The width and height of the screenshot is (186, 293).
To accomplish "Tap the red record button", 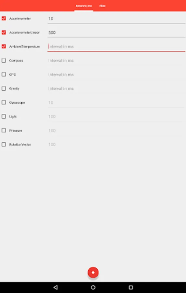I will (93, 272).
